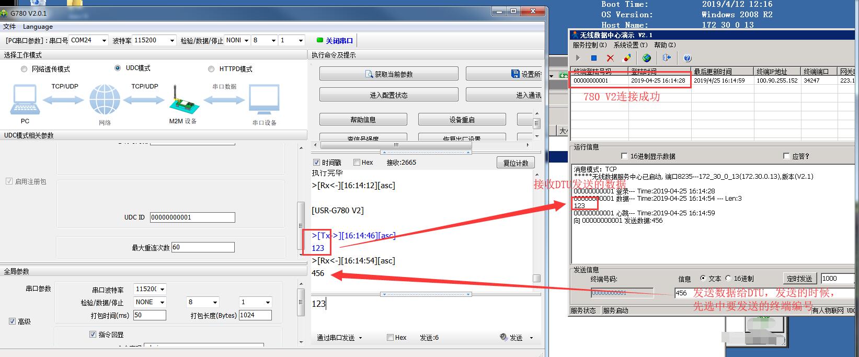Open the 系统设置(Y) menu
This screenshot has width=859, height=357.
[x=630, y=45]
